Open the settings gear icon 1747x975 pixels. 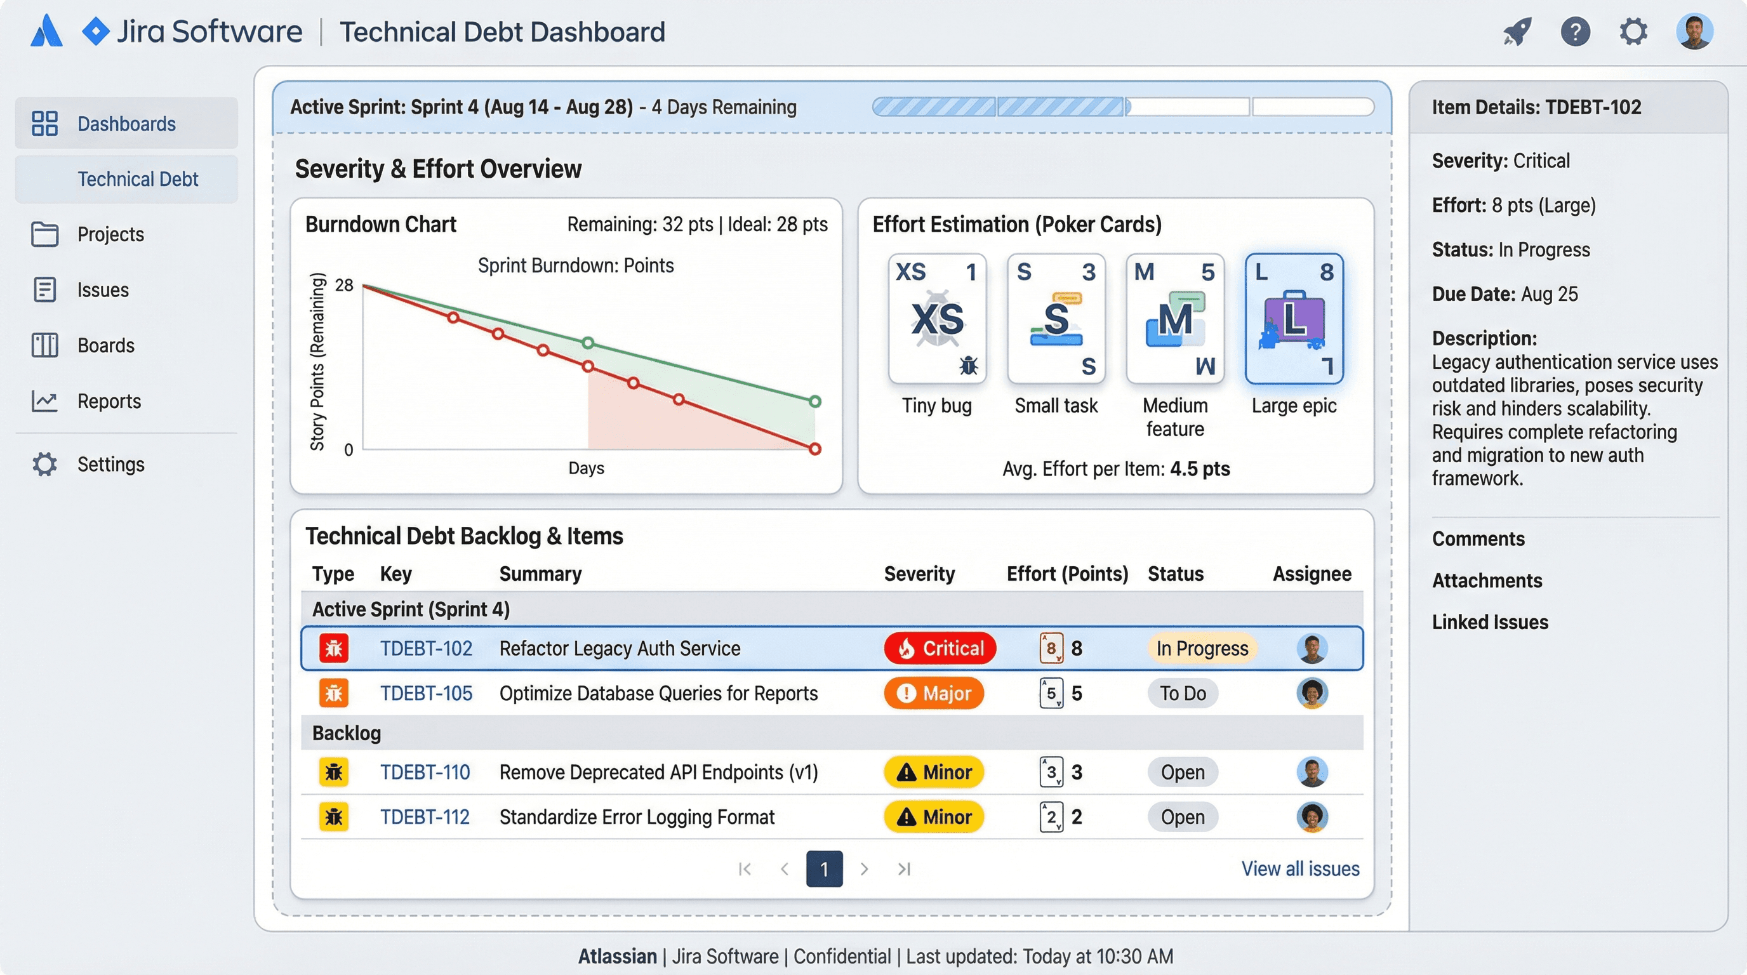(1634, 31)
